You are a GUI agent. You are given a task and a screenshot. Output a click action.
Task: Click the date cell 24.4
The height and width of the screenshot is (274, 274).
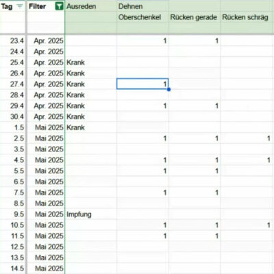pyautogui.click(x=12, y=51)
